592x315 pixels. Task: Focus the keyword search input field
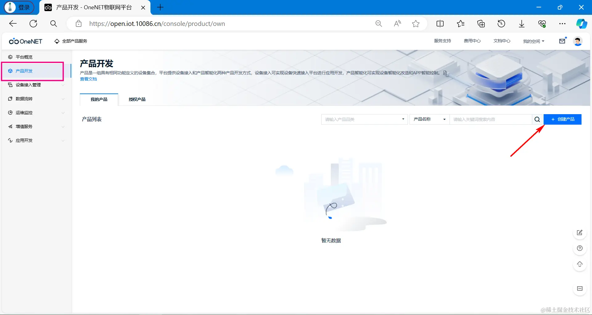491,119
